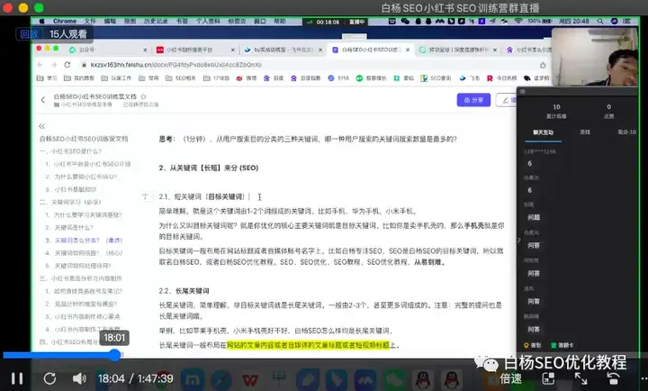The image size is (648, 391).
Task: Go to outline item 三、小红书竞品分析与内容制作
Action: tap(81, 278)
